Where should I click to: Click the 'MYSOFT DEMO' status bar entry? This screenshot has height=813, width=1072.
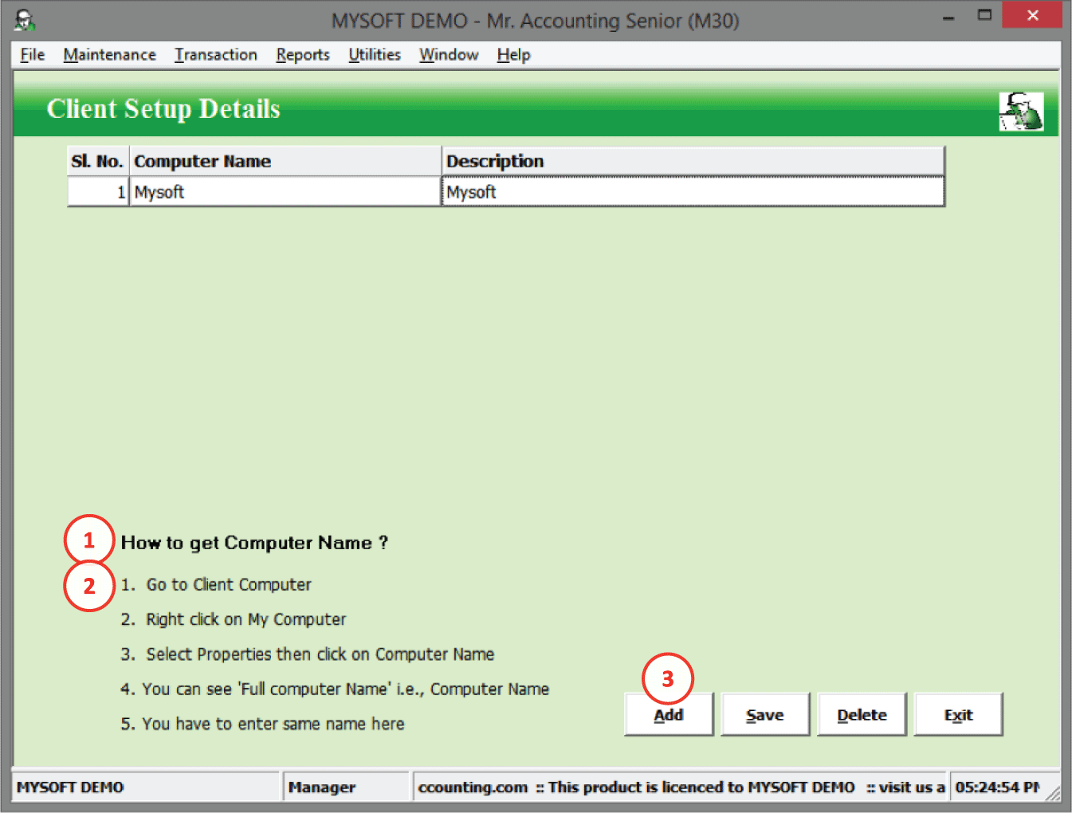tap(147, 787)
